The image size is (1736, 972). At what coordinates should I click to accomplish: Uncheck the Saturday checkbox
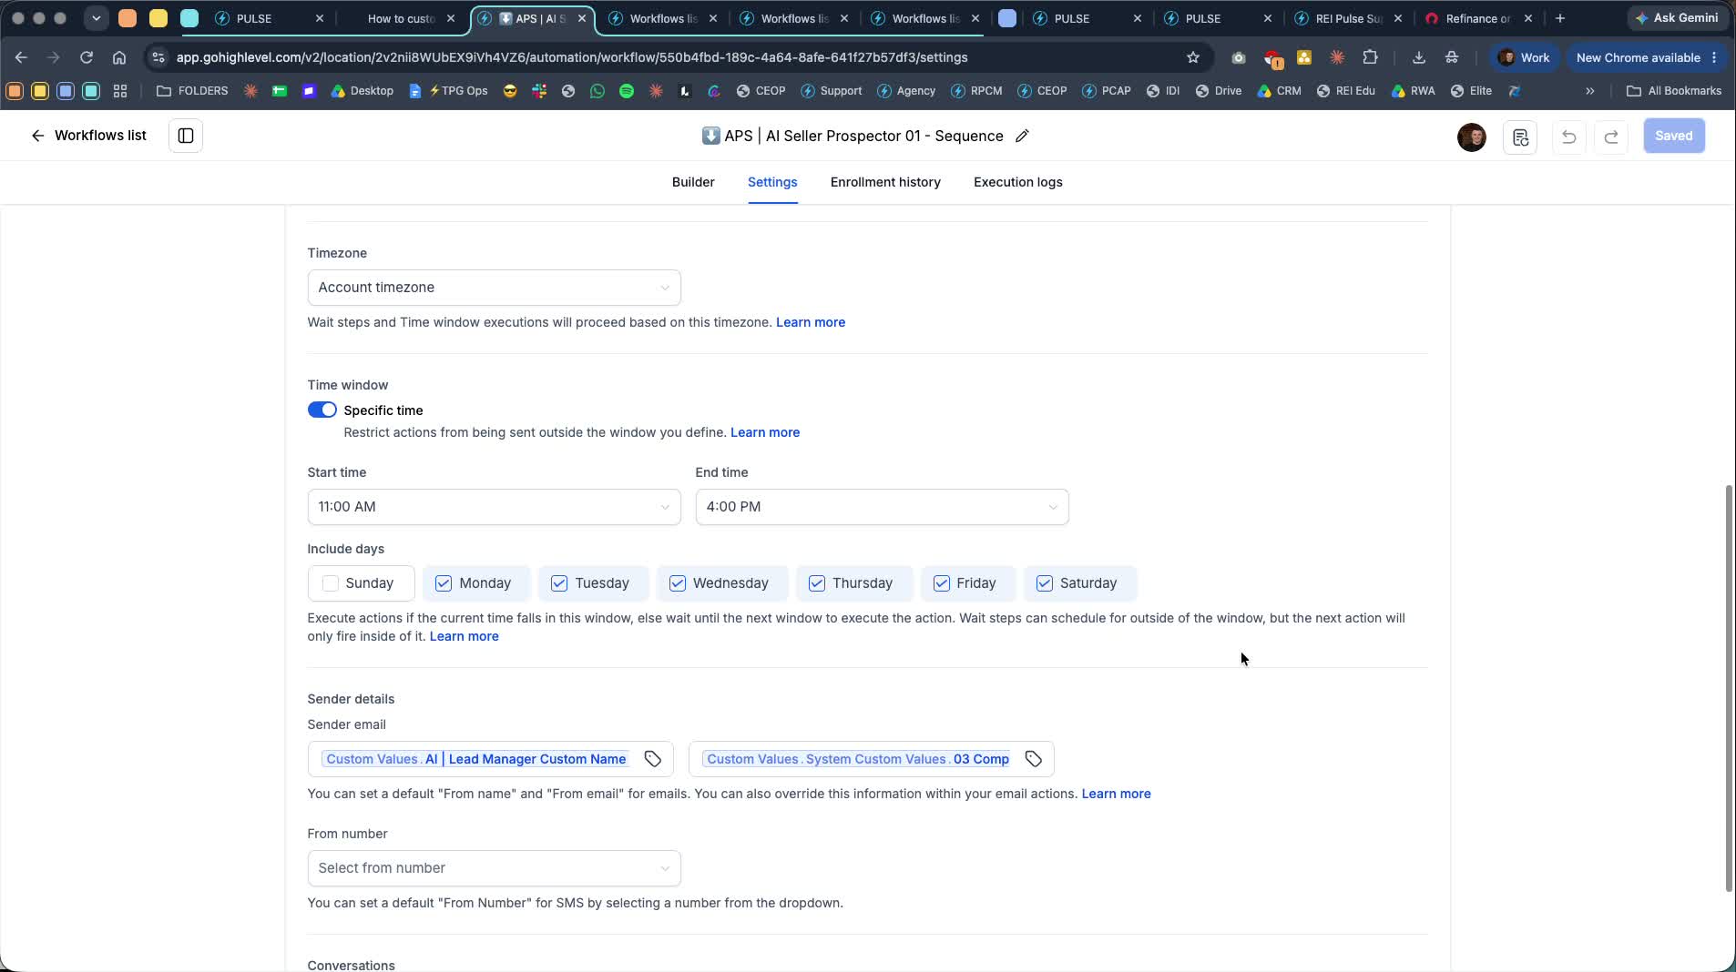click(1045, 583)
